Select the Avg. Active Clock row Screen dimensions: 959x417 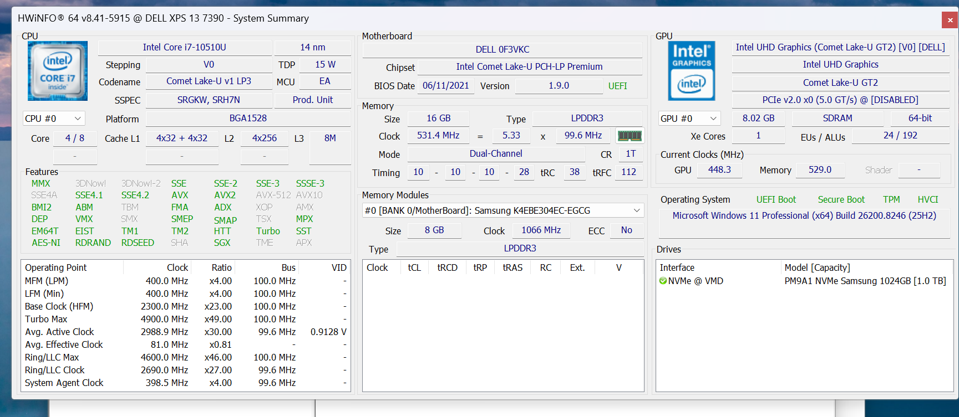[x=186, y=332]
